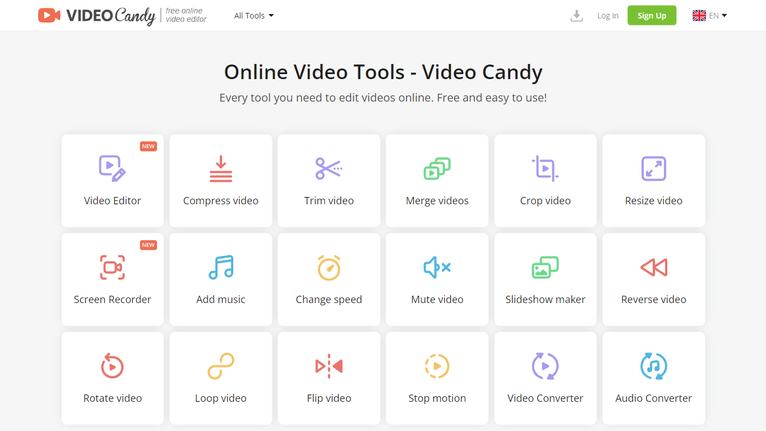This screenshot has width=766, height=431.
Task: Choose the Crop video icon
Action: 545,168
